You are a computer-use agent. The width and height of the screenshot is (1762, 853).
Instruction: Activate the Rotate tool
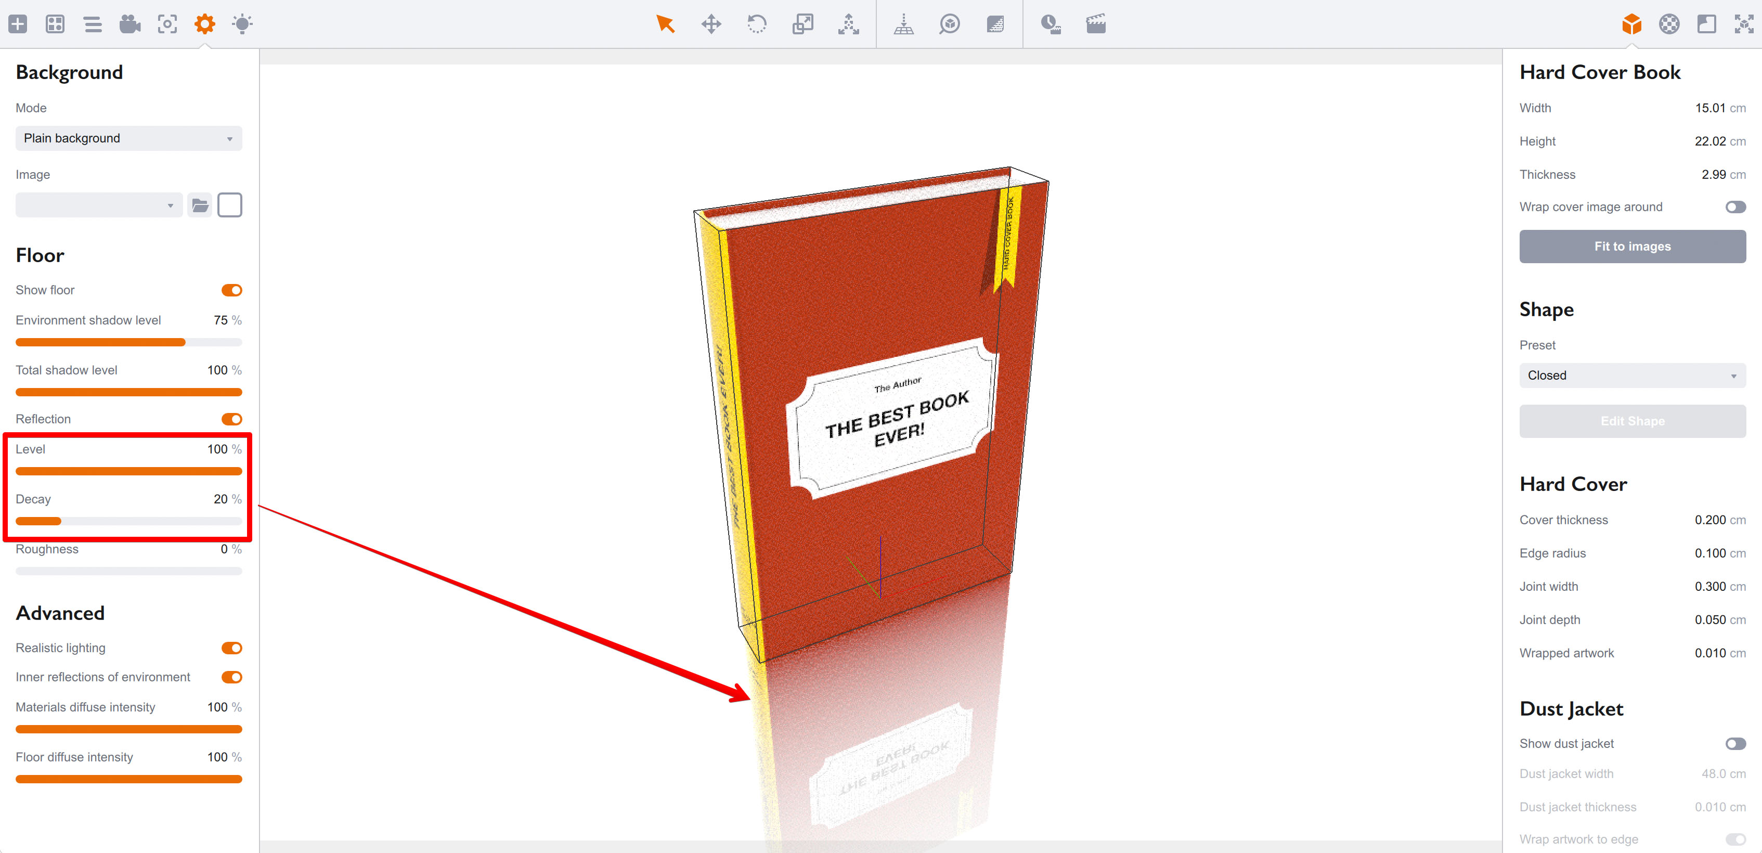757,24
